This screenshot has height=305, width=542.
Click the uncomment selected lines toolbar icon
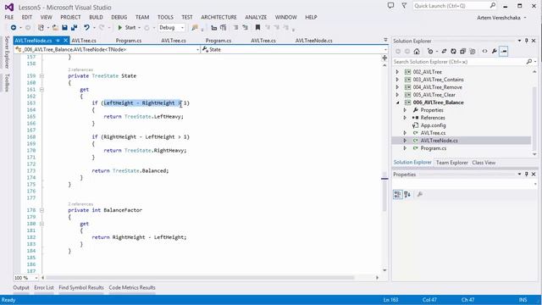(x=245, y=27)
